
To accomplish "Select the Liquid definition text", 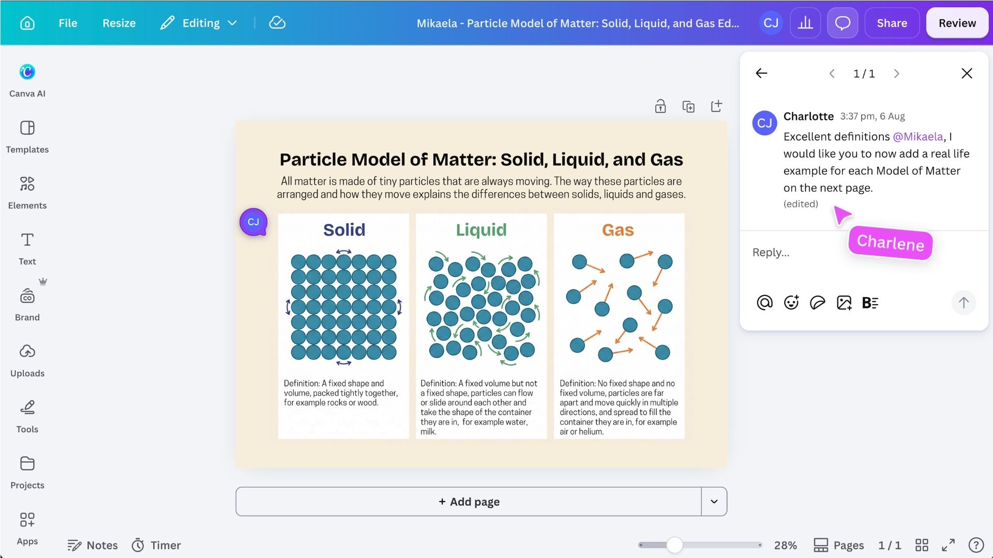I will 479,408.
